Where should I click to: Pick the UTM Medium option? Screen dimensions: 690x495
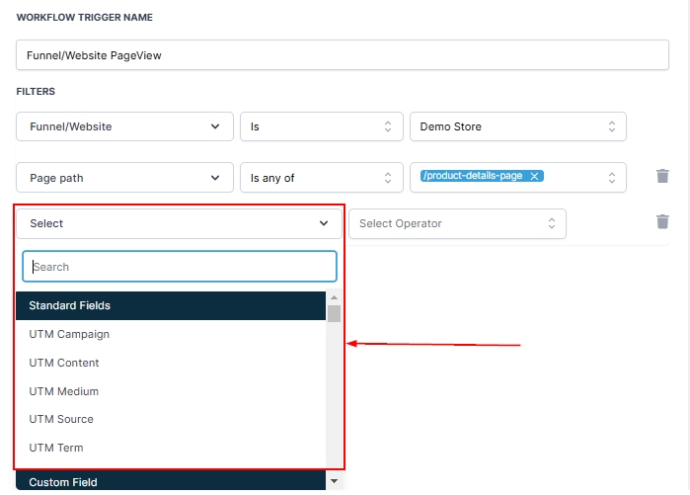pos(64,391)
